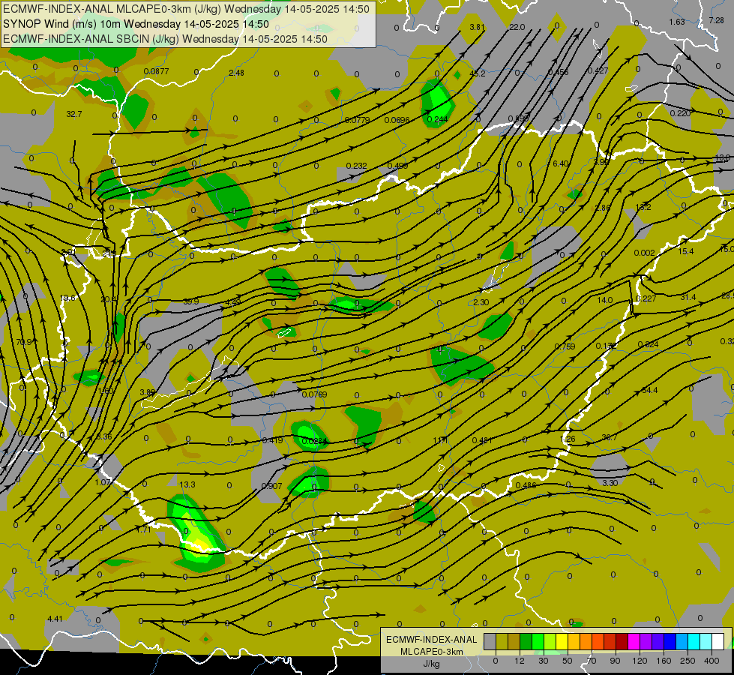734x675 pixels.
Task: Click the map value 0.759
Action: pyautogui.click(x=565, y=346)
